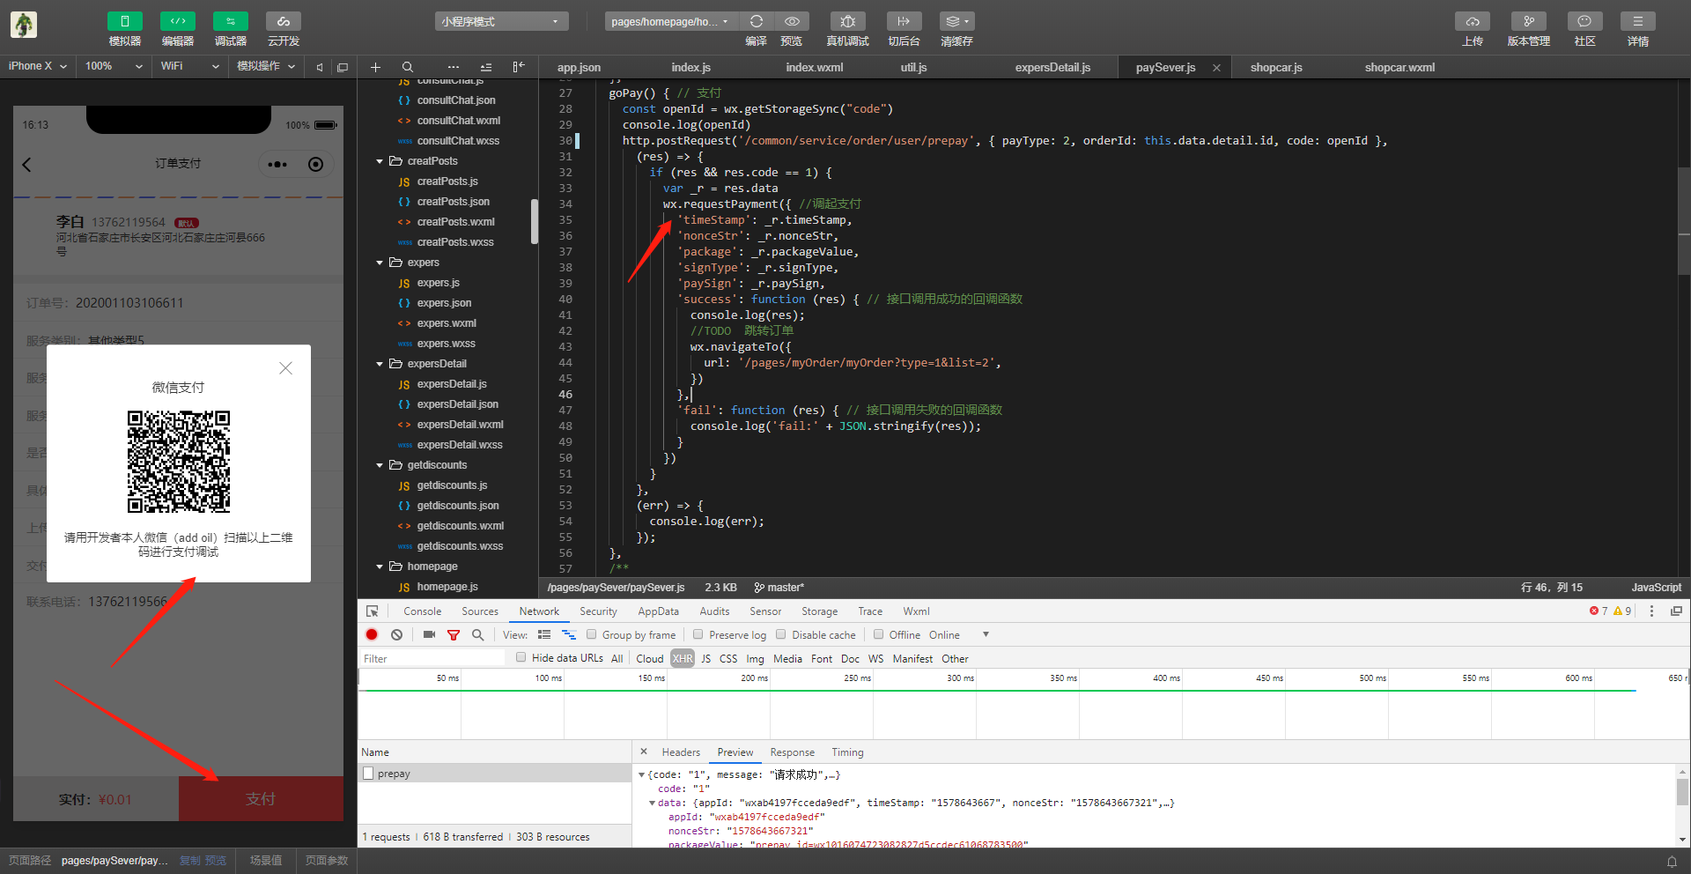Toggle the debugger (调试器) panel icon
Viewport: 1691px width, 874px height.
(x=230, y=22)
